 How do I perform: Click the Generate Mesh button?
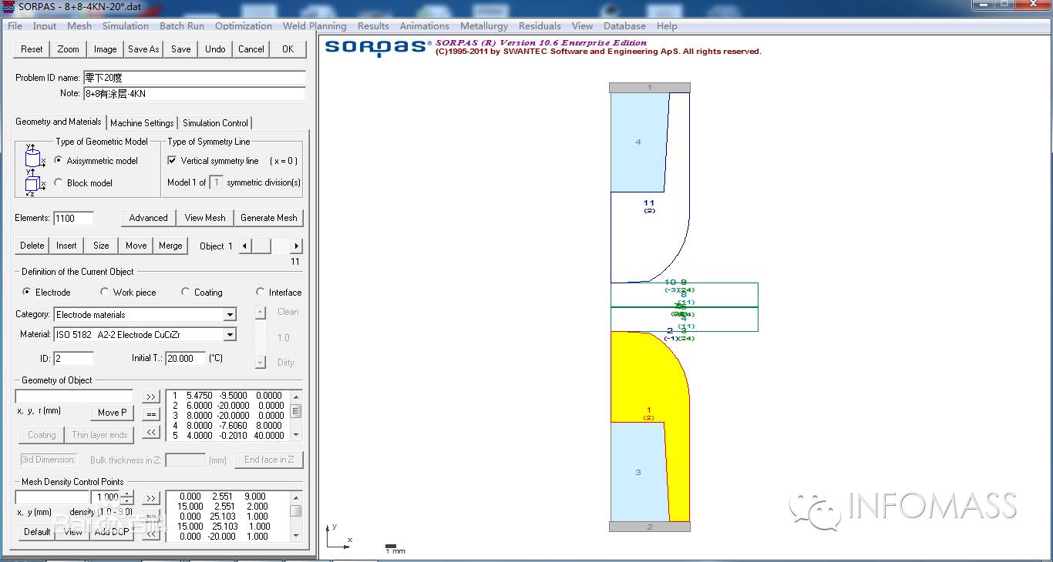269,218
